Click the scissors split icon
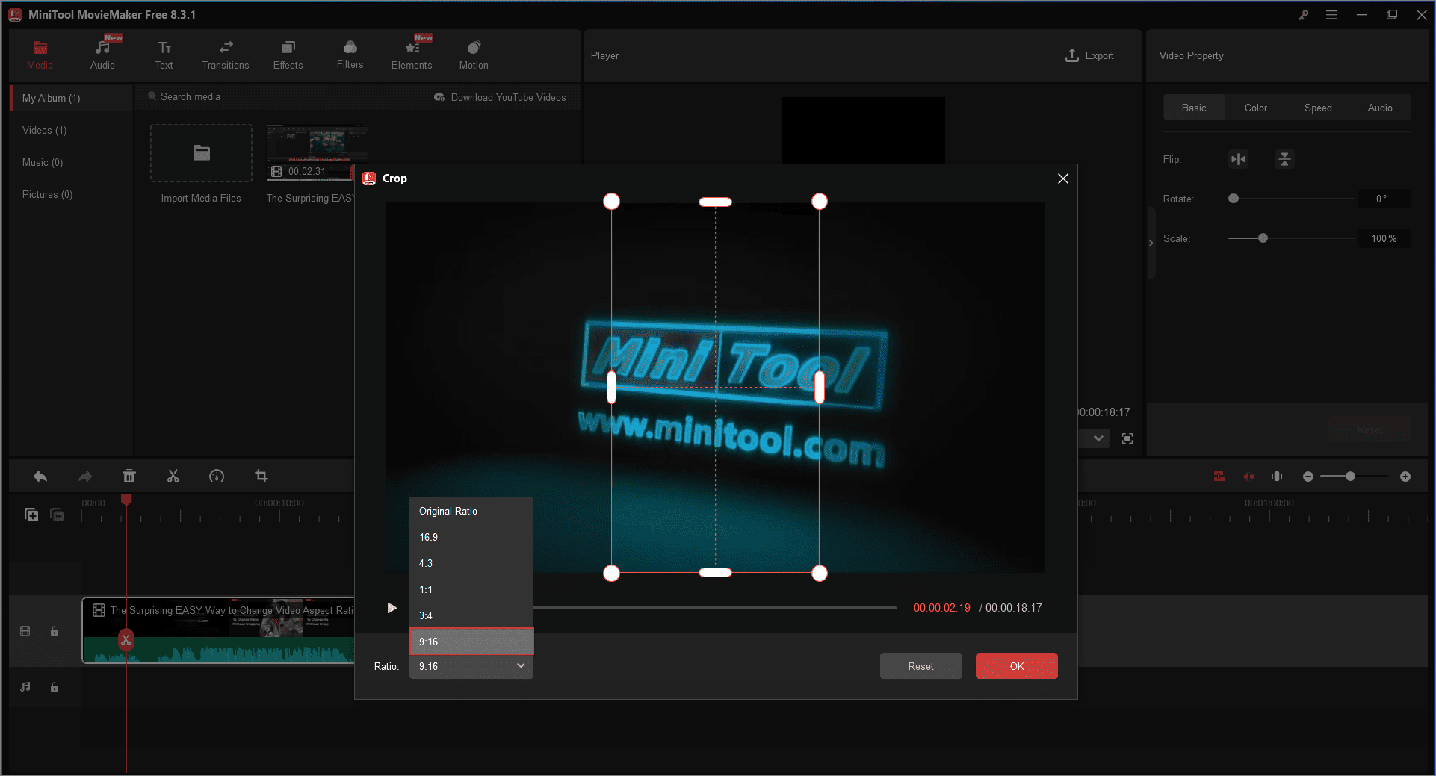The height and width of the screenshot is (776, 1436). click(x=173, y=476)
